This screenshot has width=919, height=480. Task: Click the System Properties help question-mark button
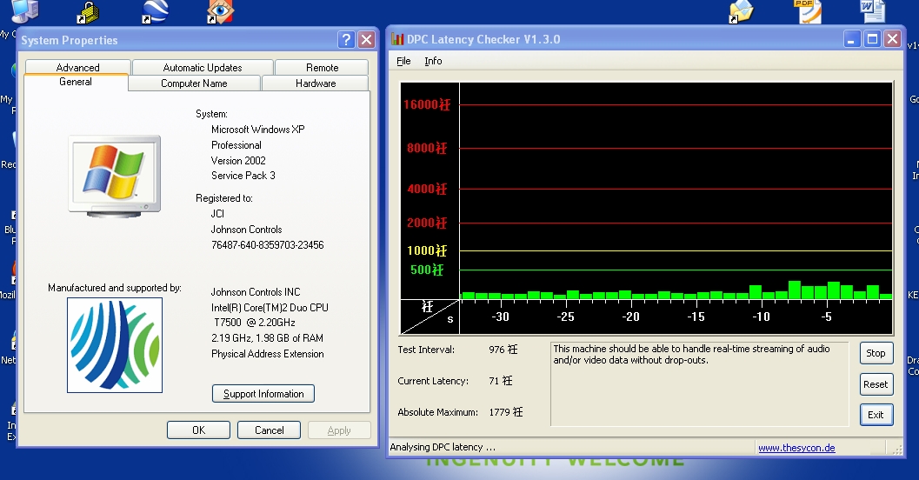point(346,40)
